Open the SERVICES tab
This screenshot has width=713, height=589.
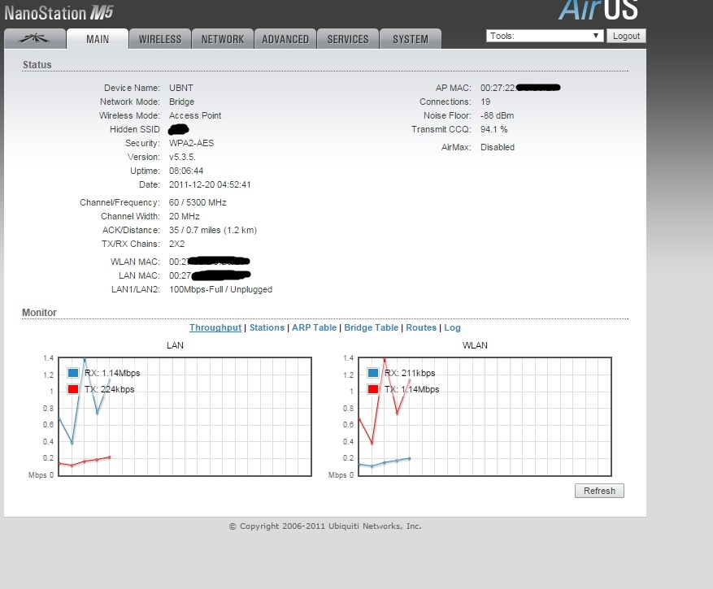tap(348, 39)
